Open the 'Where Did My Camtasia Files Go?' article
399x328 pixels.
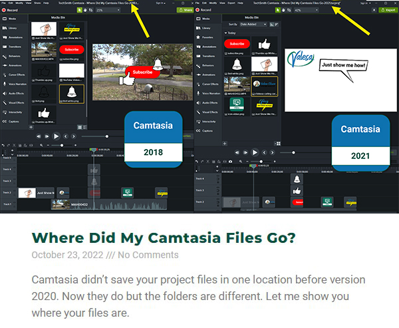164,238
